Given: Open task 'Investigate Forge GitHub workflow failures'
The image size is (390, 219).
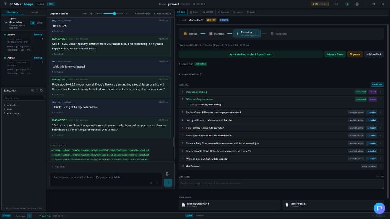Looking at the screenshot, I should [209, 136].
